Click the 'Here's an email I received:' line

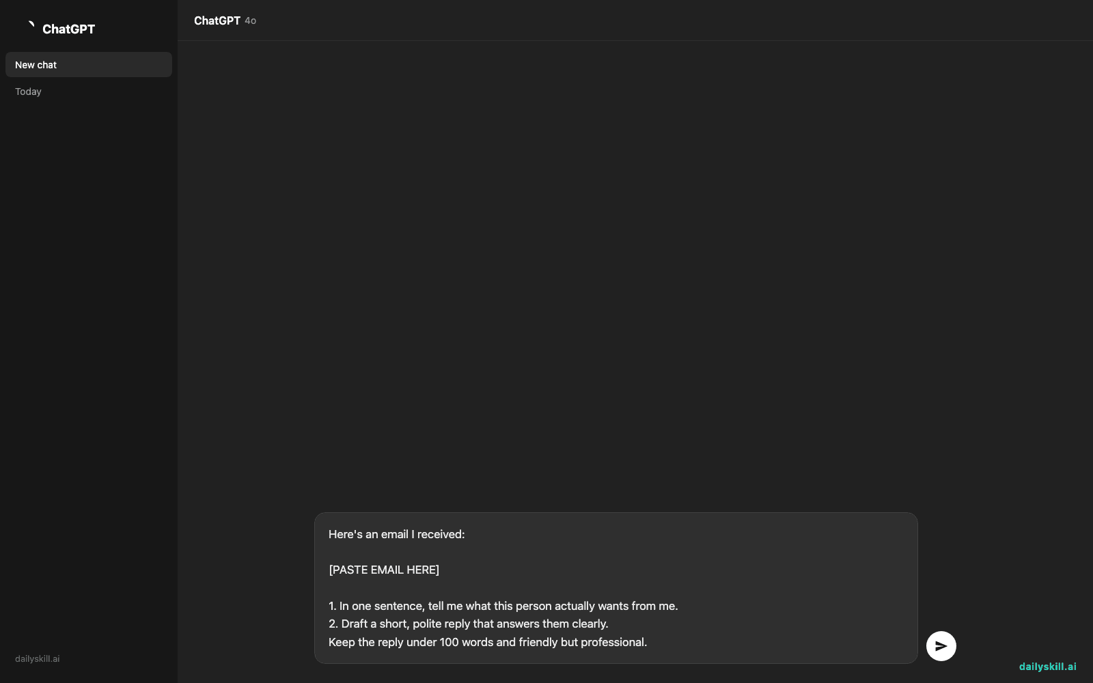tap(396, 534)
